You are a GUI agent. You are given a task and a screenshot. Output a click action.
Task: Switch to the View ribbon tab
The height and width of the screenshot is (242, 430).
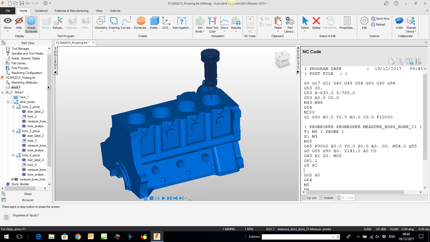[x=99, y=11]
